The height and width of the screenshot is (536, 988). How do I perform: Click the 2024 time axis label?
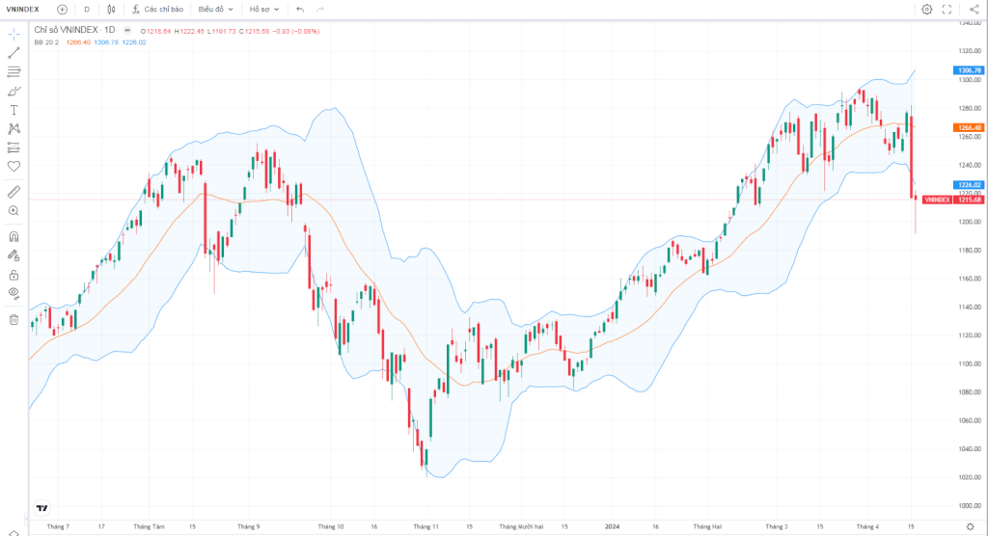coord(612,526)
